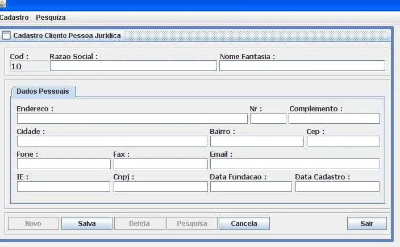Click the Complemento input field
Screen dimensions: 400x247
tap(334, 119)
